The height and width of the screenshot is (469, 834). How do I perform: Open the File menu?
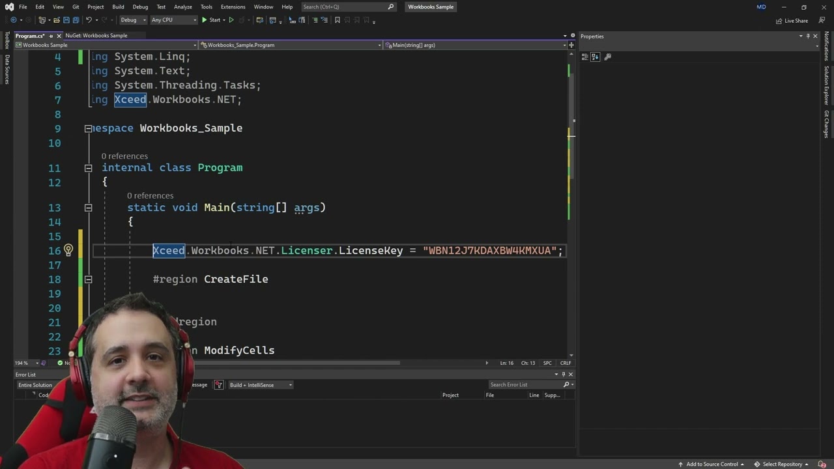pos(23,7)
